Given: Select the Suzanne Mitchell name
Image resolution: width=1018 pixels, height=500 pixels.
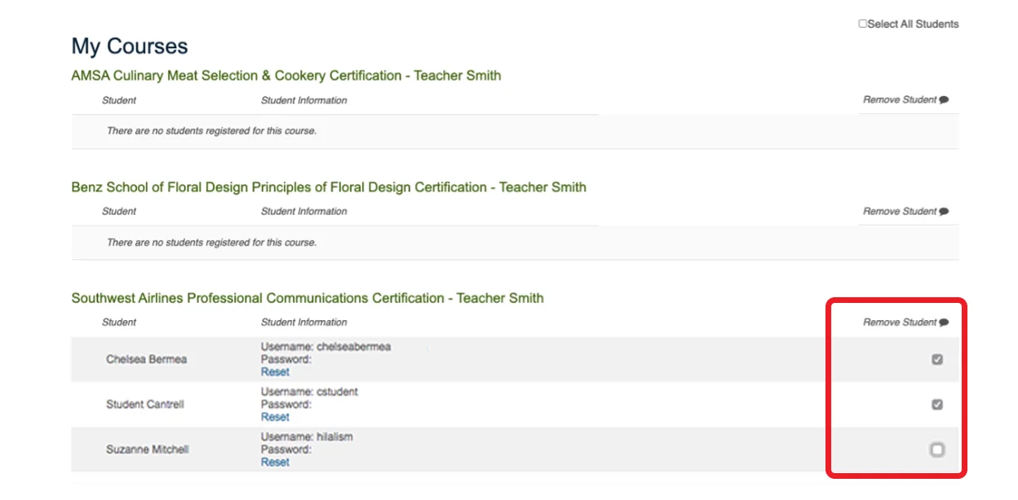Looking at the screenshot, I should pos(148,450).
